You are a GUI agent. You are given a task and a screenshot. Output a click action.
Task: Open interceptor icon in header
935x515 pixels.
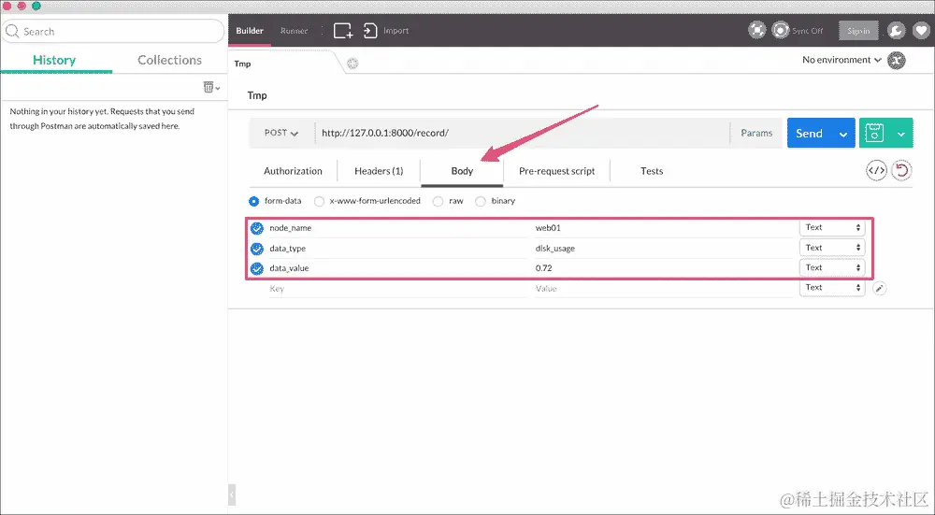(x=756, y=31)
